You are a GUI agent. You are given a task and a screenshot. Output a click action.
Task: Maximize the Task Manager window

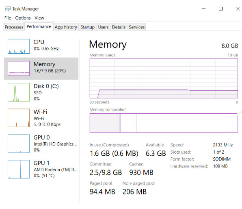tap(221, 9)
